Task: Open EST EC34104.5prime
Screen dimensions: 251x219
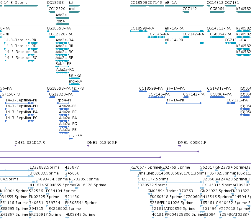Action: tap(61, 191)
